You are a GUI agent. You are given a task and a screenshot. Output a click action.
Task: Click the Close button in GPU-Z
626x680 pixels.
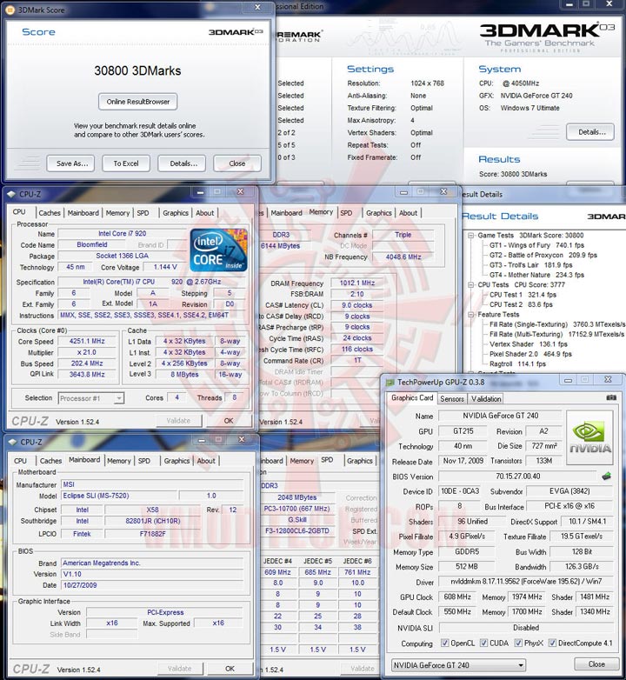click(596, 664)
